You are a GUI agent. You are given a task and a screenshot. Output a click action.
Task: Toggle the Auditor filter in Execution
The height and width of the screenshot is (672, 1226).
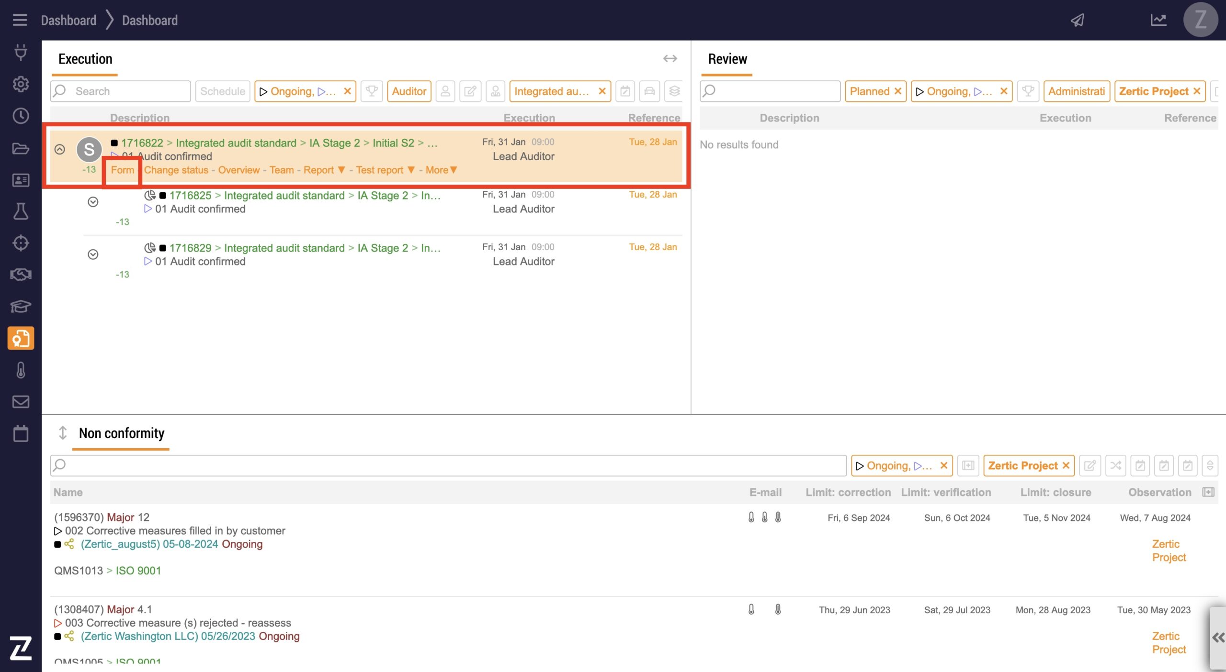click(409, 91)
